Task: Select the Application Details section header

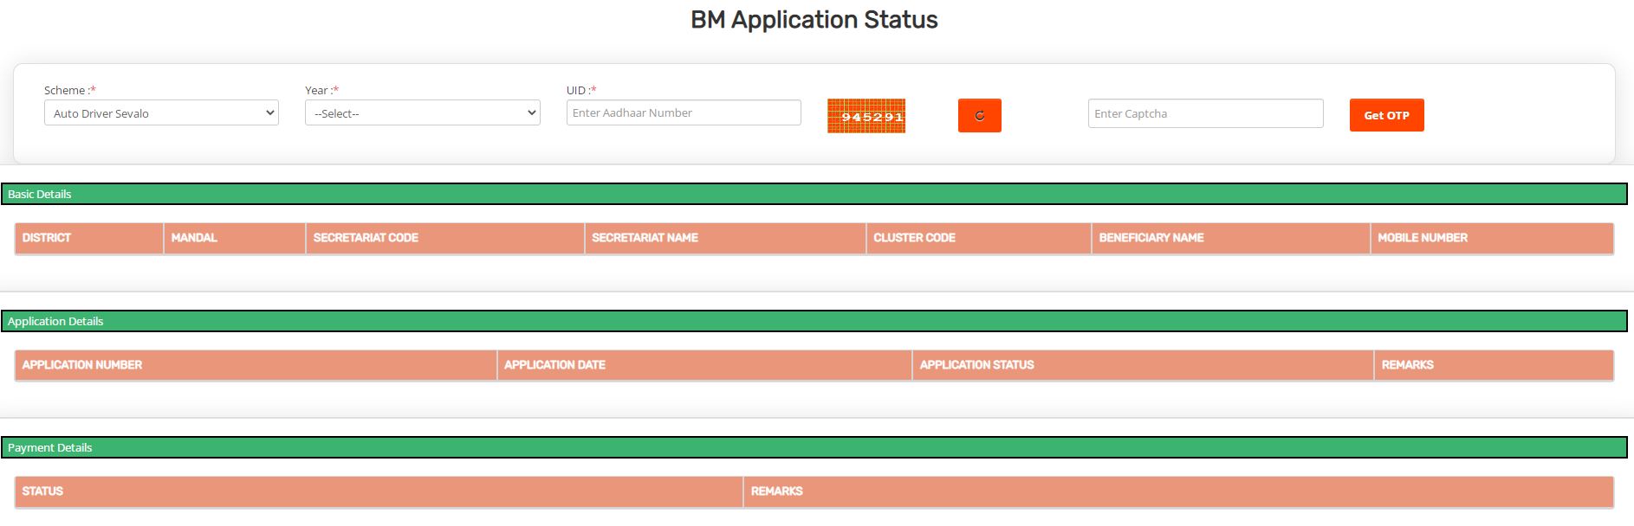Action: [x=814, y=321]
